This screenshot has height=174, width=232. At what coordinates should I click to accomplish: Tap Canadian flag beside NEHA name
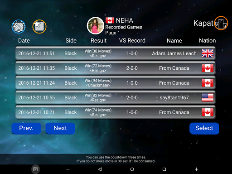pos(110,20)
